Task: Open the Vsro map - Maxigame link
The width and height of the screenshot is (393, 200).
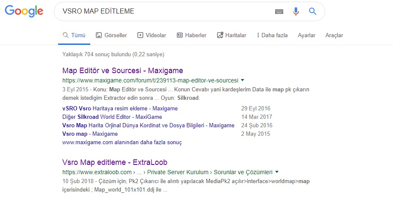Action: [x=90, y=134]
